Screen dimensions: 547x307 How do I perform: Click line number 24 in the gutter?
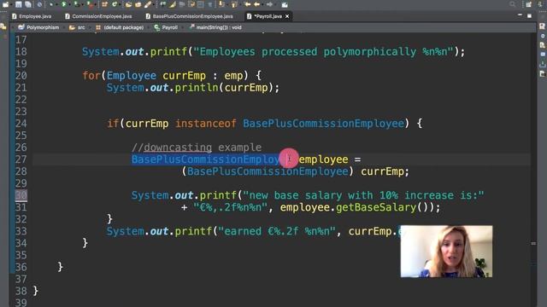coord(21,124)
